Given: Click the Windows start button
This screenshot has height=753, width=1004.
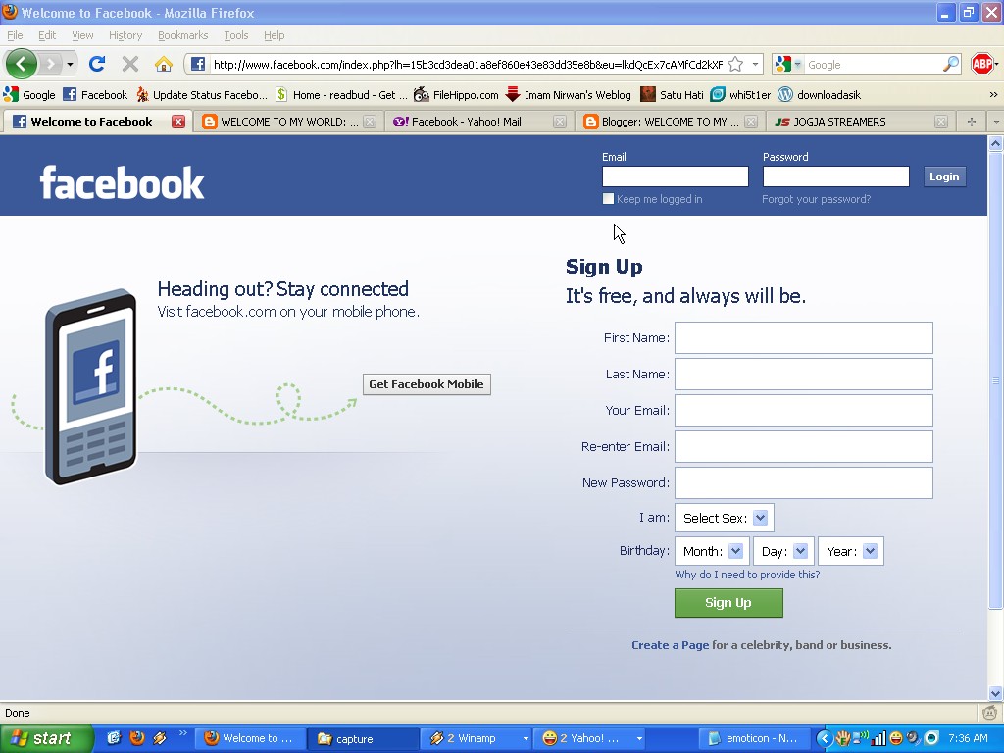Looking at the screenshot, I should [46, 738].
